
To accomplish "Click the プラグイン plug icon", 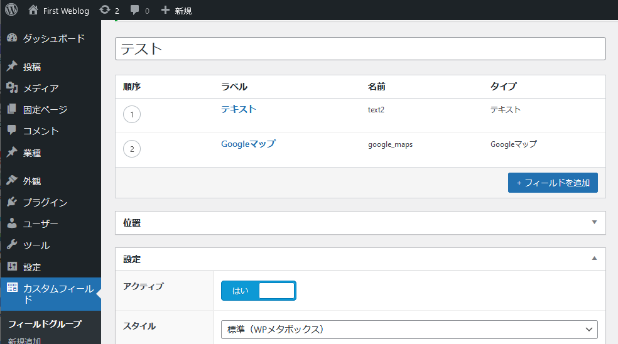I will [12, 202].
